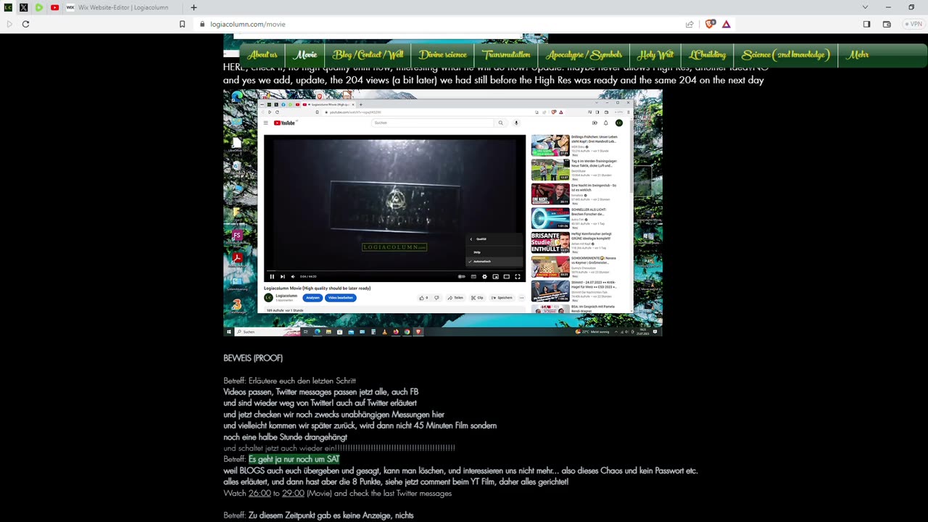Viewport: 928px width, 522px height.
Task: Open the Brave Rewards triangle icon
Action: click(x=726, y=24)
